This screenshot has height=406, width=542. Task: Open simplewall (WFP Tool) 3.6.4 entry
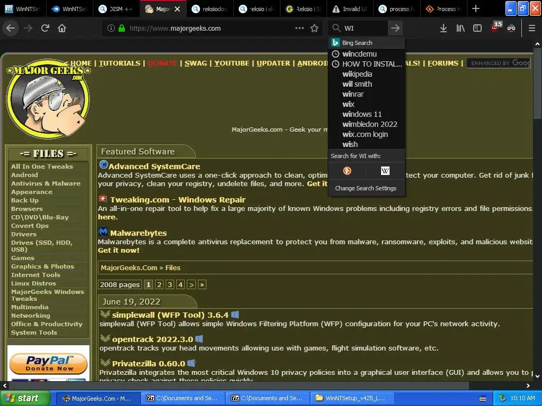[170, 315]
